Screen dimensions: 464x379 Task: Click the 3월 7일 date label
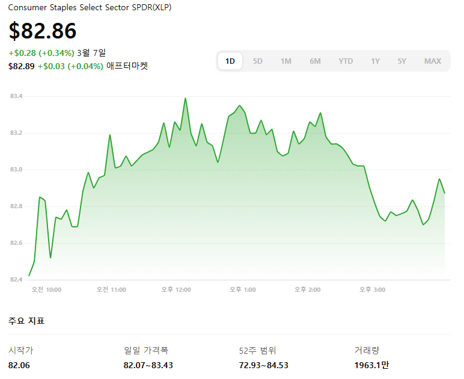point(91,53)
